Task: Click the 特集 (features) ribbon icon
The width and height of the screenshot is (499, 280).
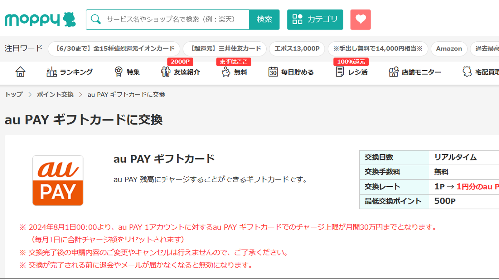Action: pyautogui.click(x=119, y=72)
